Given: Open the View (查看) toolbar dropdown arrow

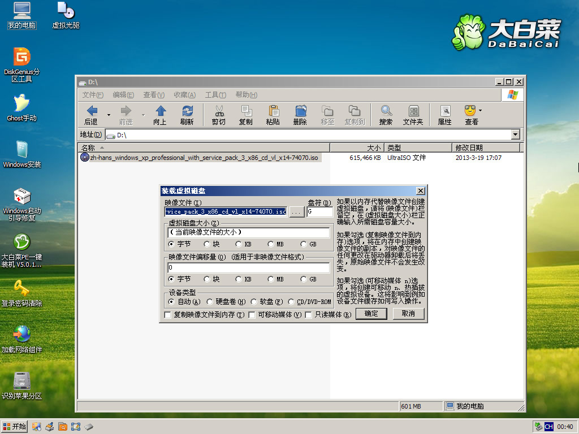Looking at the screenshot, I should point(481,111).
